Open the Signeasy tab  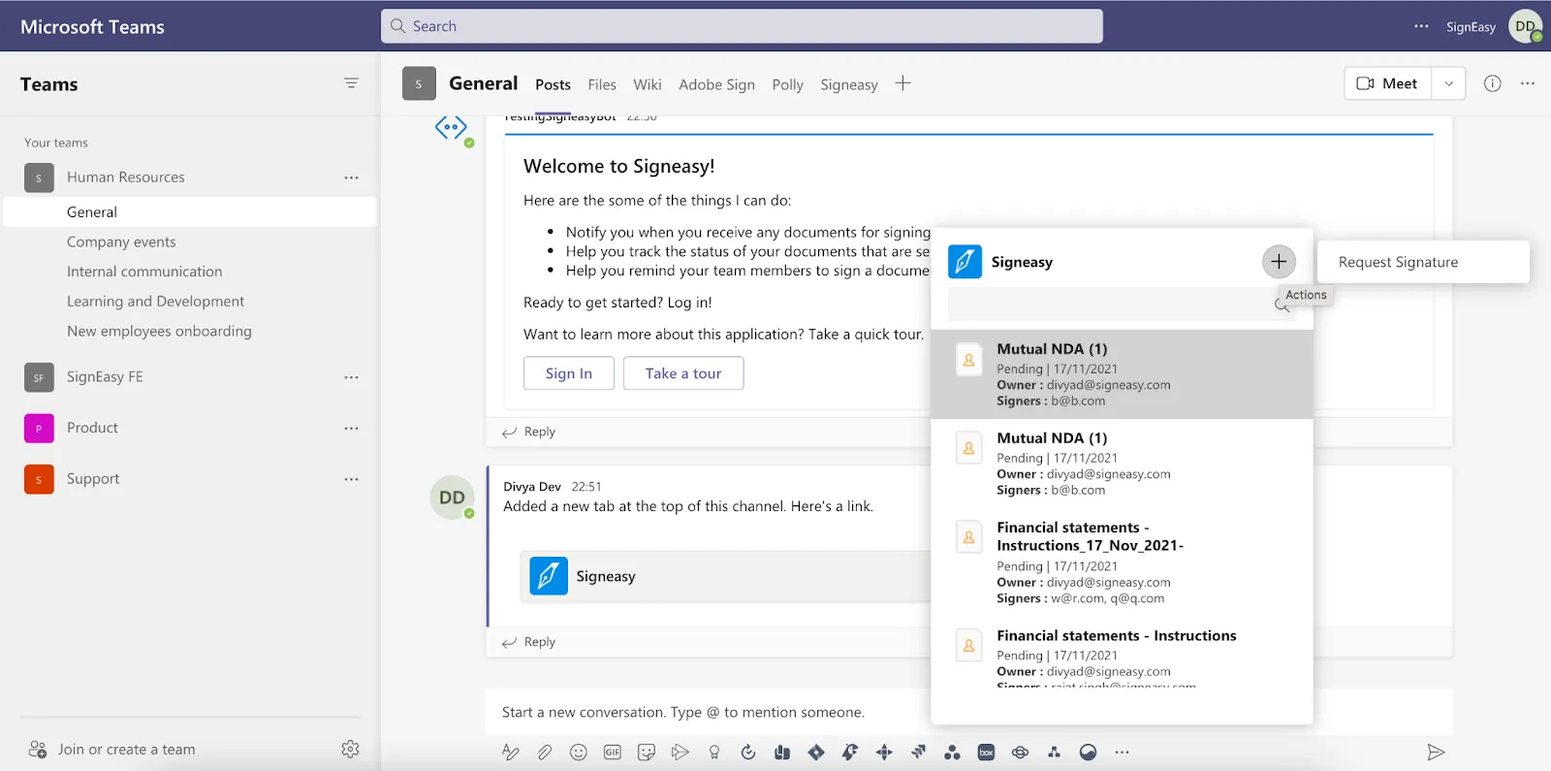849,84
